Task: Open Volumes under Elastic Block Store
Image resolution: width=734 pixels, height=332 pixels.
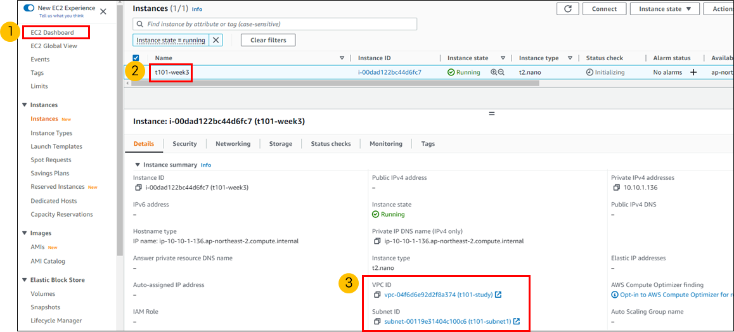Action: tap(42, 293)
